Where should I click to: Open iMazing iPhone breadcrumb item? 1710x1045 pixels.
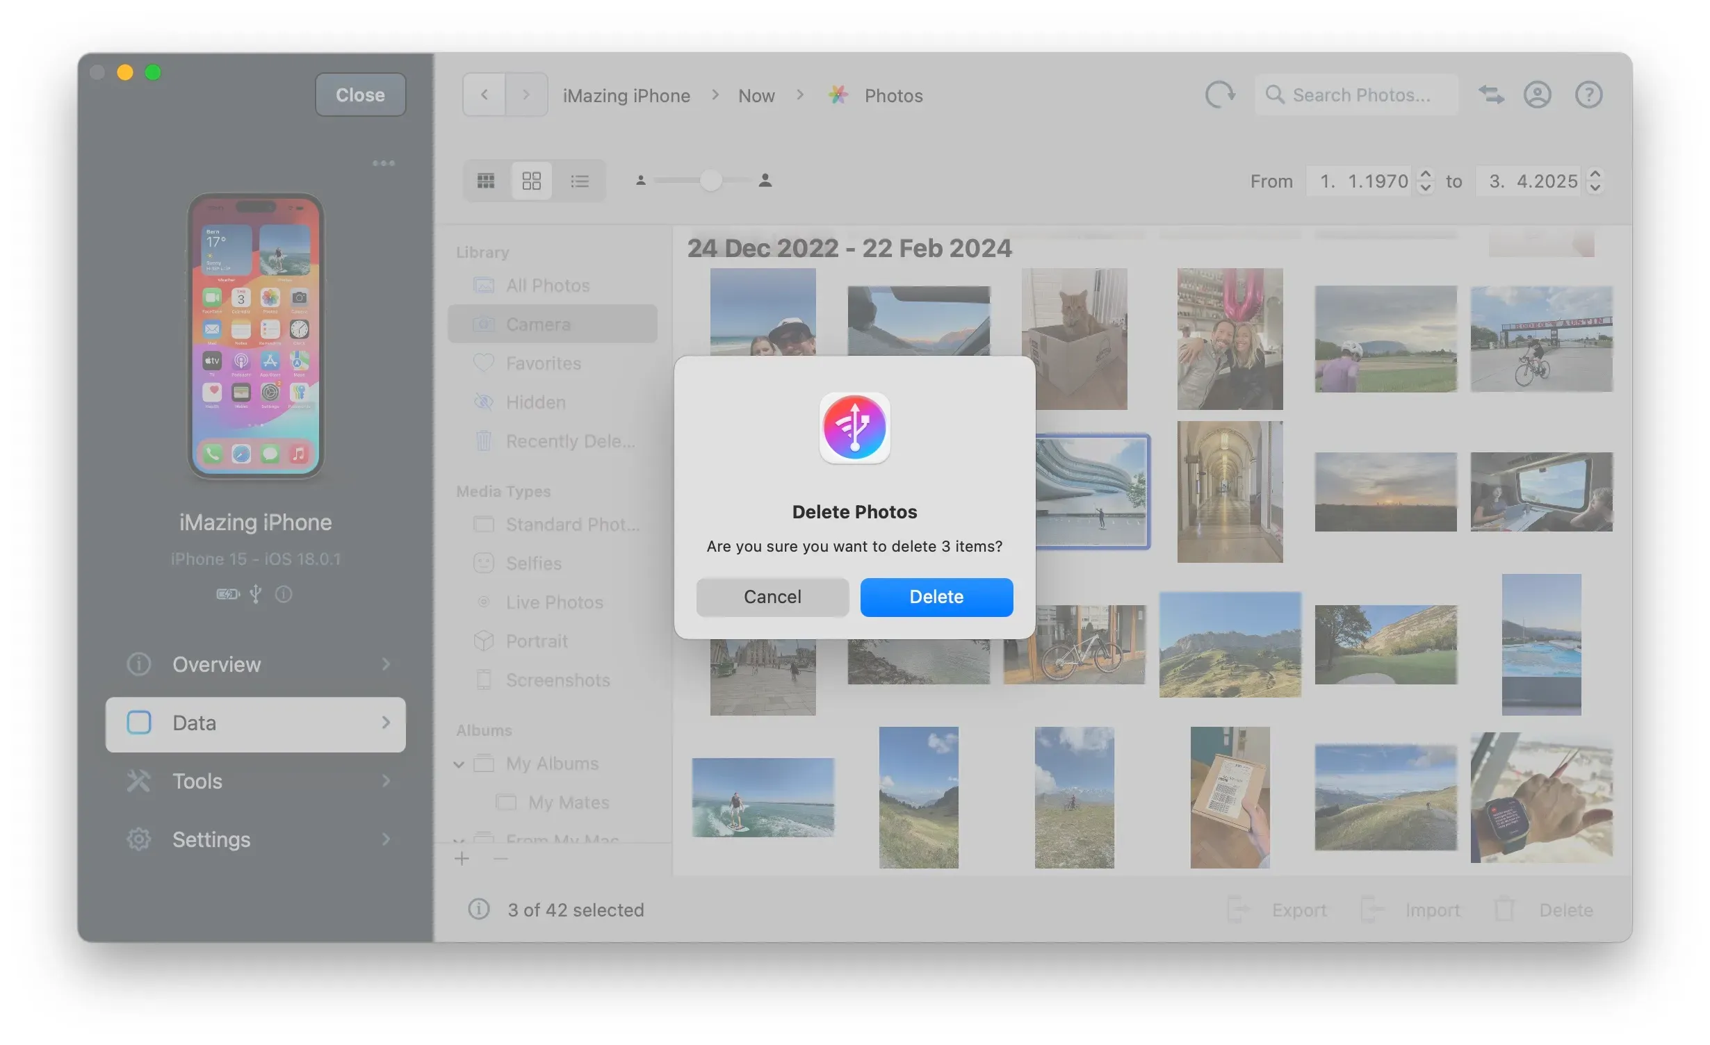click(x=626, y=95)
